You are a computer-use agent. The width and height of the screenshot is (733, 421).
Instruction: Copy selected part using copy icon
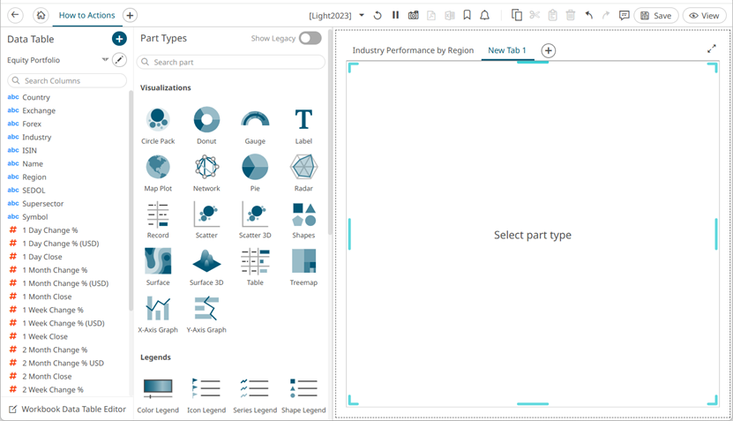[x=517, y=15]
